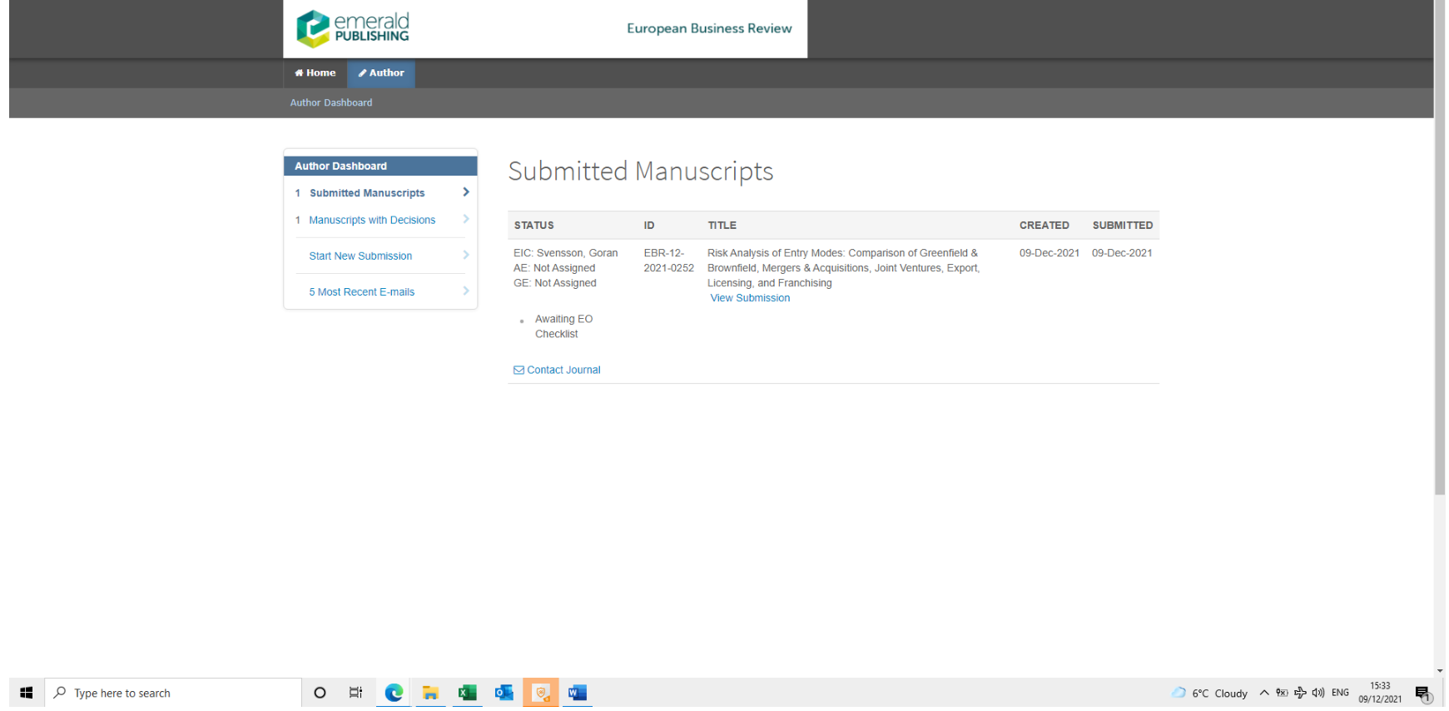Click the Awaiting EO Checklist status

563,326
